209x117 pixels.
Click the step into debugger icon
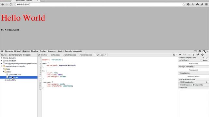(x=189, y=55)
